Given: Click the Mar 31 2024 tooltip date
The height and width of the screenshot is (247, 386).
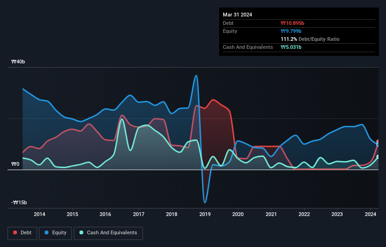Looking at the screenshot, I should (237, 15).
